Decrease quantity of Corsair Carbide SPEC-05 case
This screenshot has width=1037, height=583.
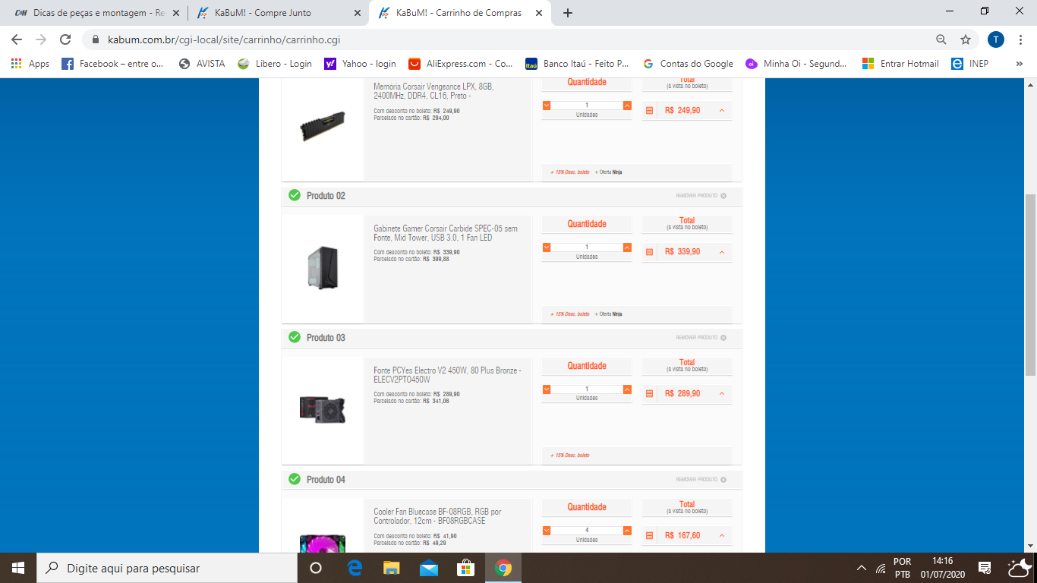tap(547, 247)
